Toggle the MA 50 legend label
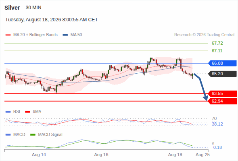The width and height of the screenshot is (238, 161). [76, 35]
